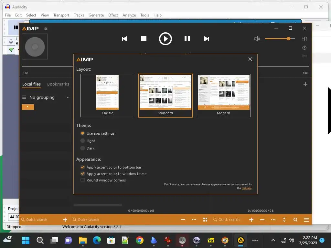Open Audacity's Tools menu
This screenshot has width=331, height=248.
[x=144, y=15]
